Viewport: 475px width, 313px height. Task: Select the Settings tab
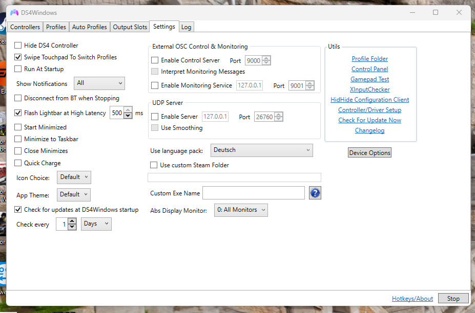tap(164, 27)
